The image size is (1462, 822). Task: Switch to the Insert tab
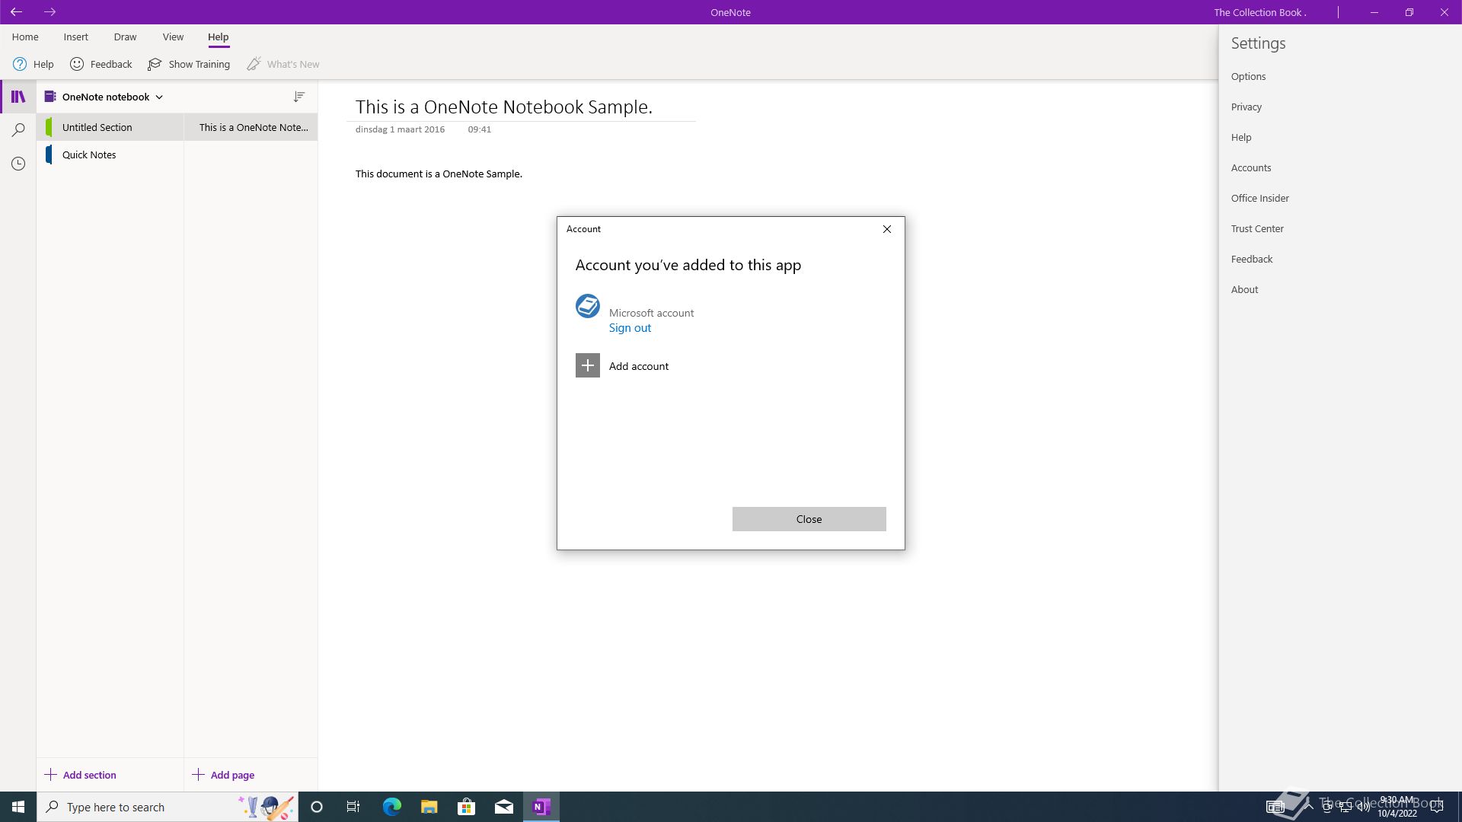point(76,37)
